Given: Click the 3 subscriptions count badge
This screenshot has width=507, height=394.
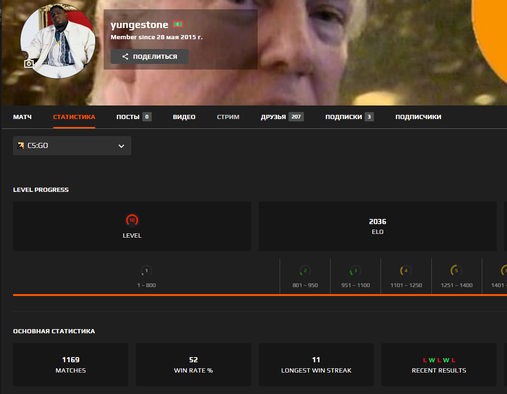Looking at the screenshot, I should tap(369, 117).
